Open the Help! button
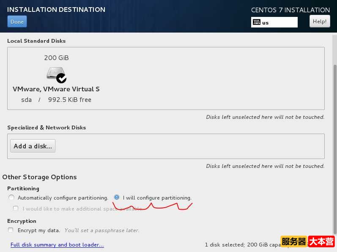 coord(320,21)
